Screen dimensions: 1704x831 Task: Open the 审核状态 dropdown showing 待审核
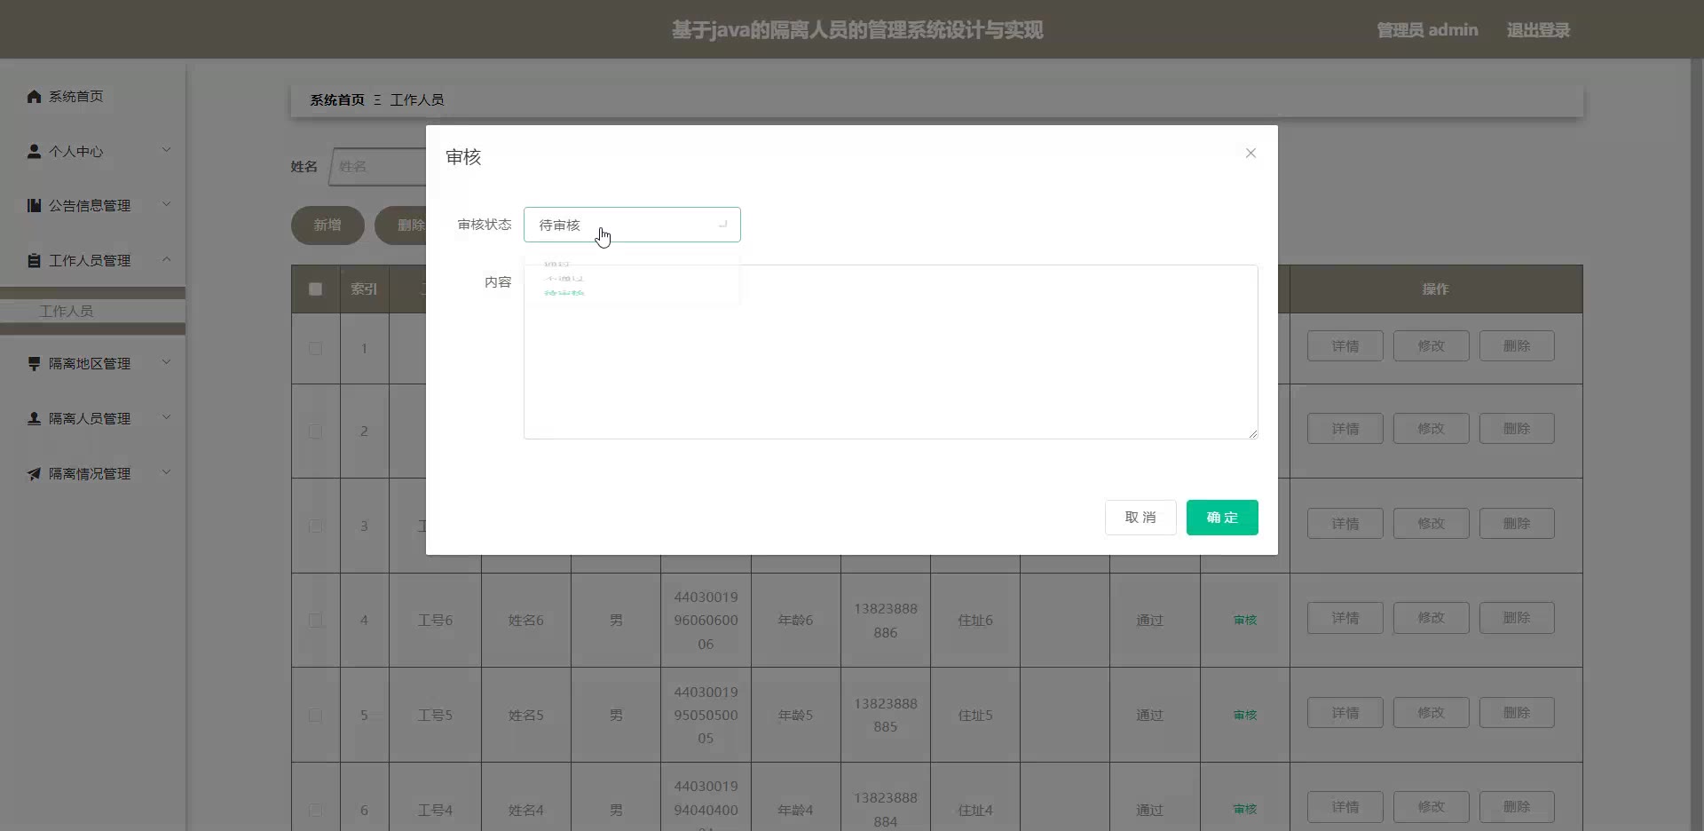coord(632,225)
